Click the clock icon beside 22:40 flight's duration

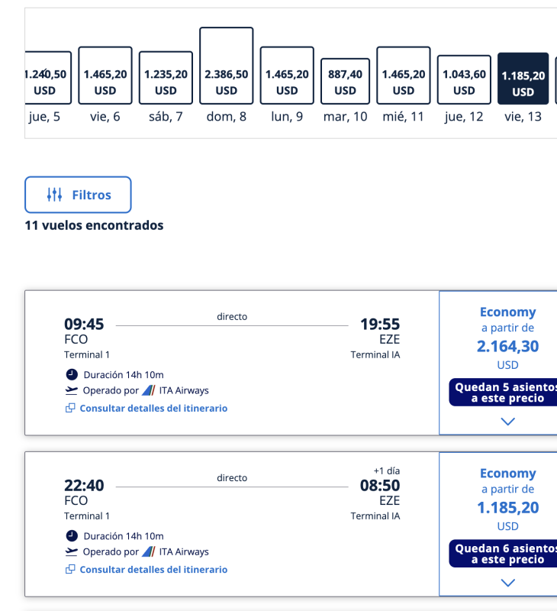coord(72,536)
